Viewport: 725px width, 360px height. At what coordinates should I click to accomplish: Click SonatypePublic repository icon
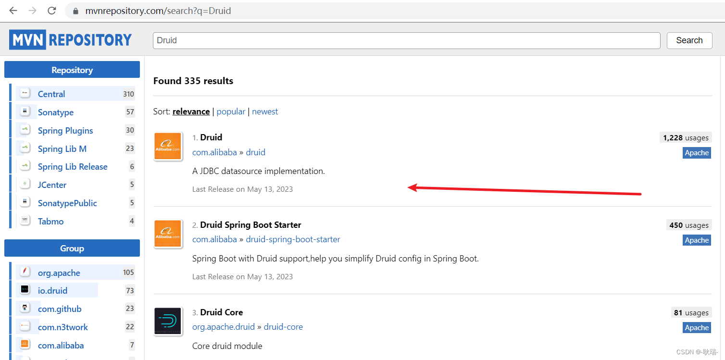click(x=25, y=203)
